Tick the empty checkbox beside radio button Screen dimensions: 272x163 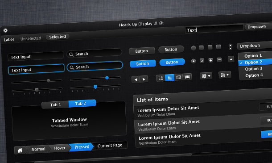point(201,48)
